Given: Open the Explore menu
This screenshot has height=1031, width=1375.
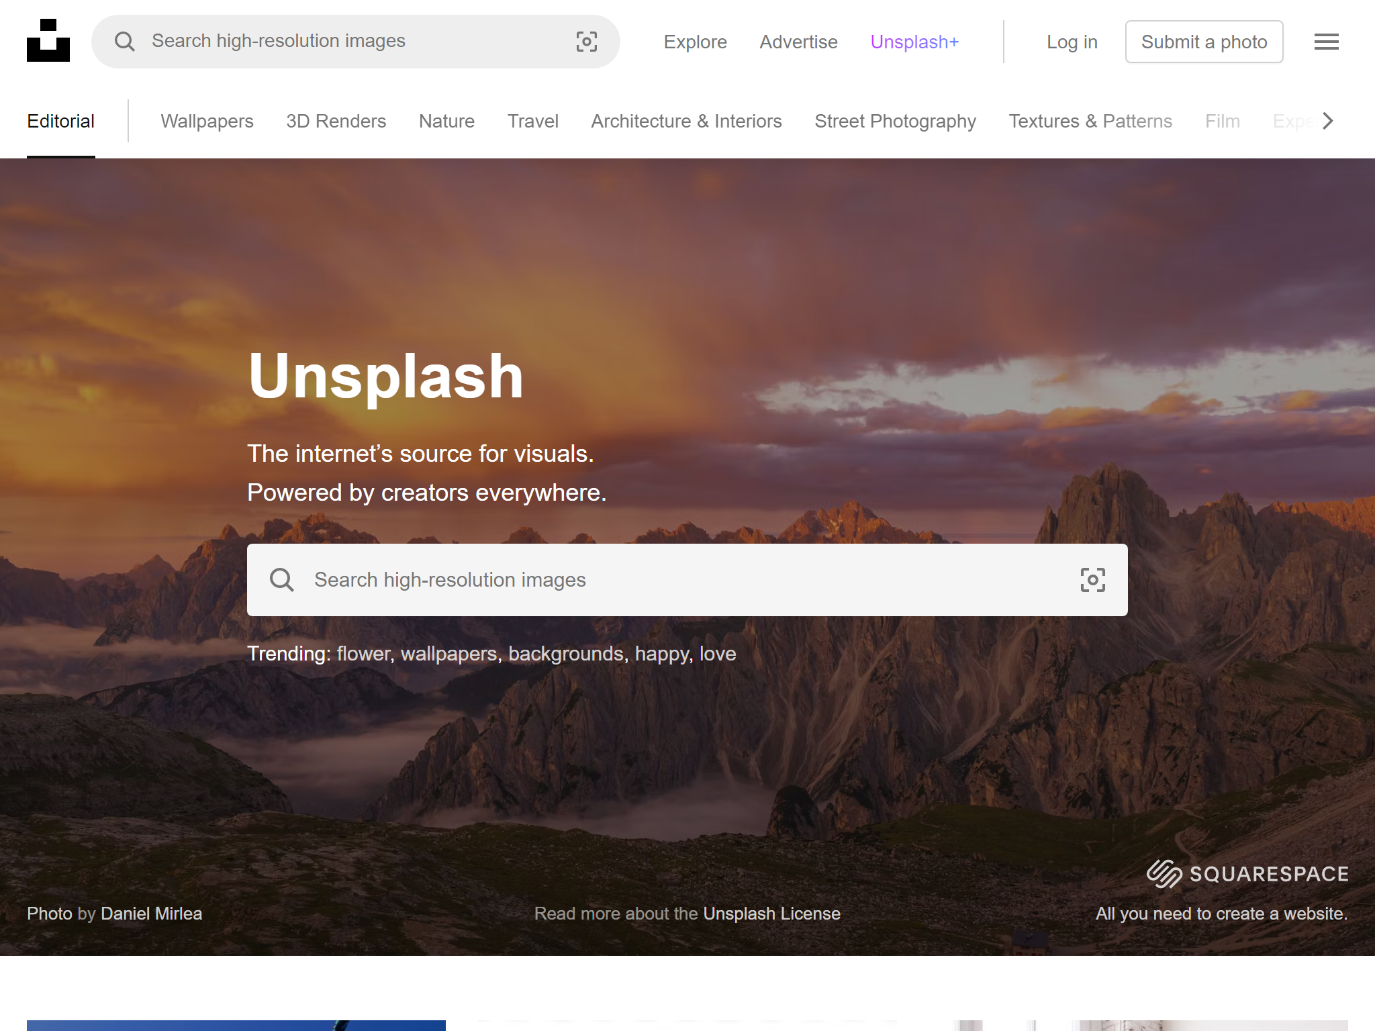Looking at the screenshot, I should pos(695,42).
